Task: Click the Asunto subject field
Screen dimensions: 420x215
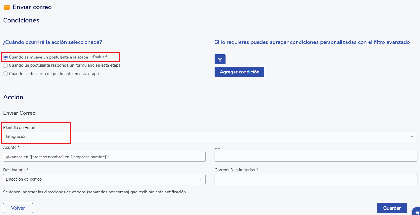Action: [x=104, y=157]
